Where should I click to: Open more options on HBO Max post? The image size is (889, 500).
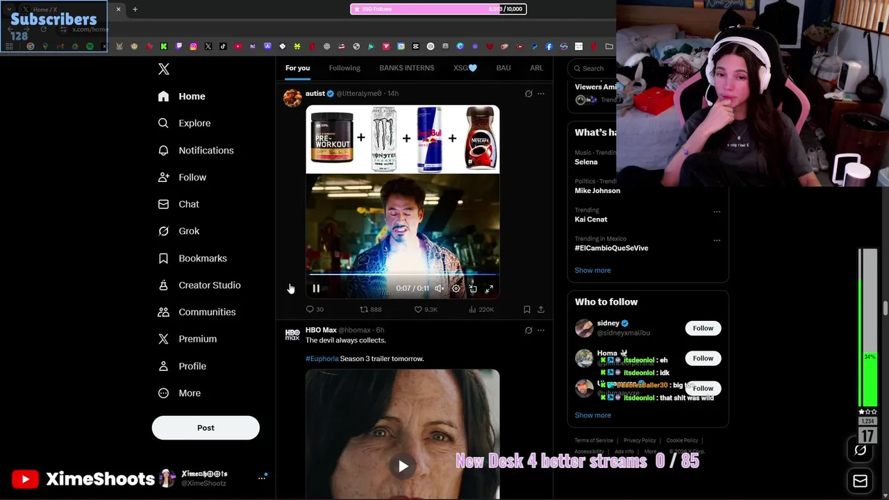point(541,330)
